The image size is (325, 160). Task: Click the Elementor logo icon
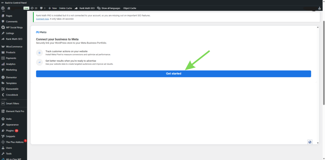pyautogui.click(x=3, y=77)
